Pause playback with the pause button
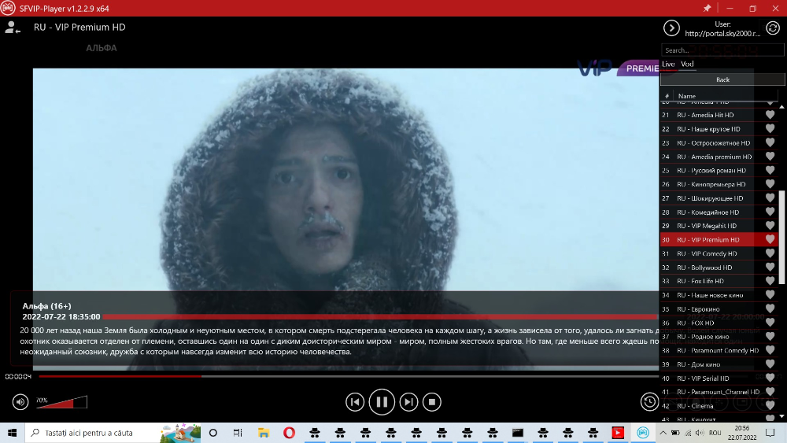 (x=382, y=402)
